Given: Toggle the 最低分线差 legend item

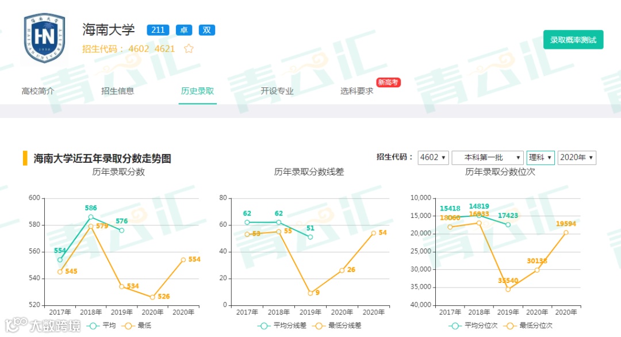Looking at the screenshot, I should pyautogui.click(x=337, y=325).
